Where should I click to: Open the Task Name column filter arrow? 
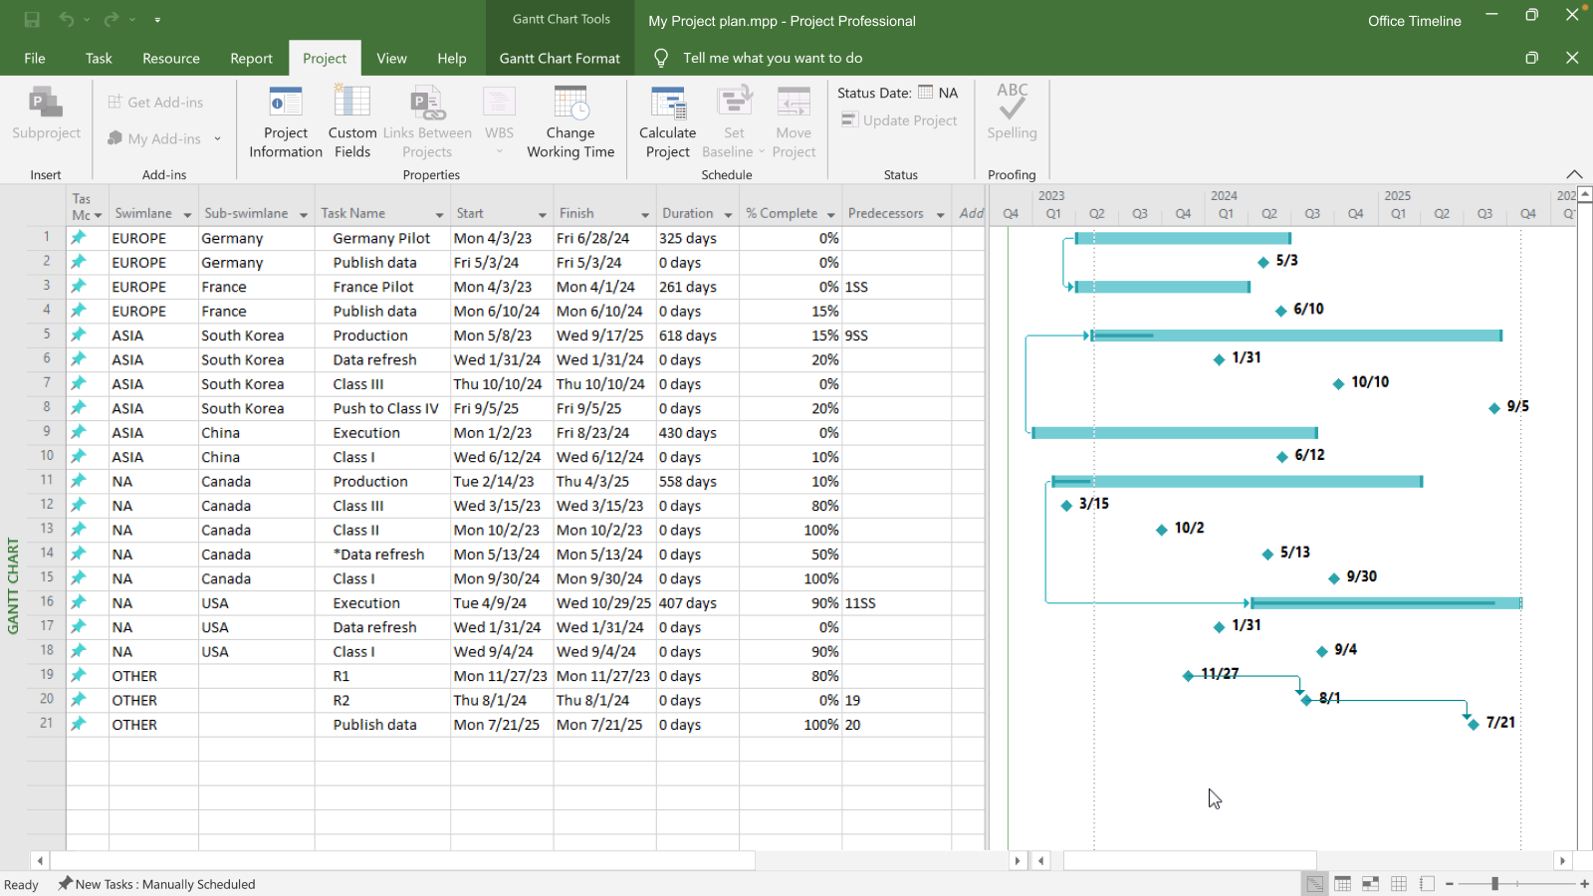pyautogui.click(x=438, y=213)
